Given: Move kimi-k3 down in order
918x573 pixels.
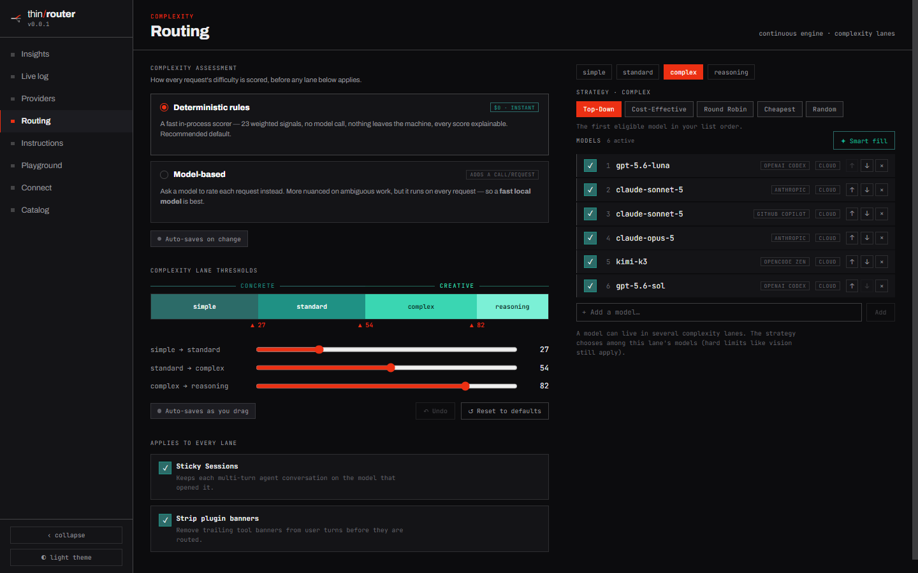Looking at the screenshot, I should [x=867, y=262].
